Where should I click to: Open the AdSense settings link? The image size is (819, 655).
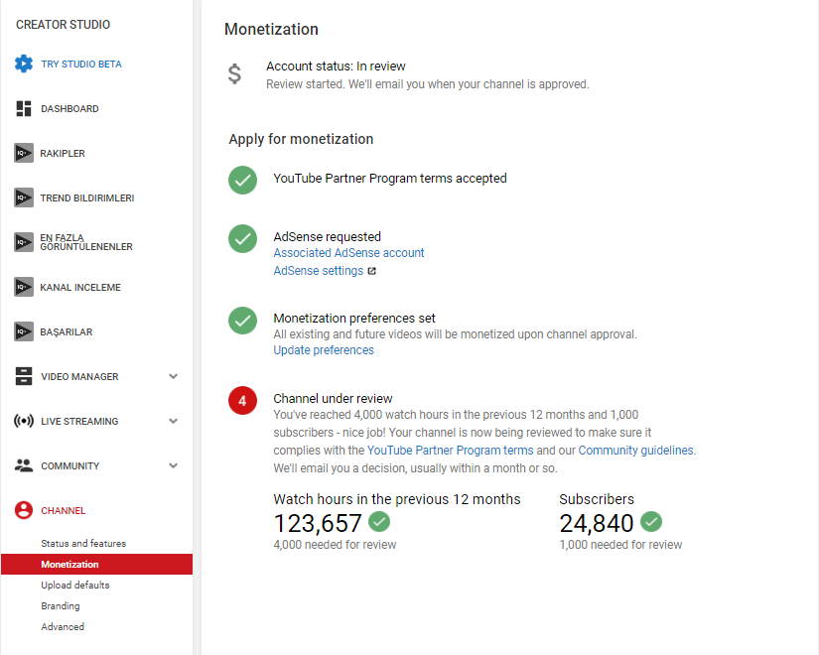click(318, 271)
